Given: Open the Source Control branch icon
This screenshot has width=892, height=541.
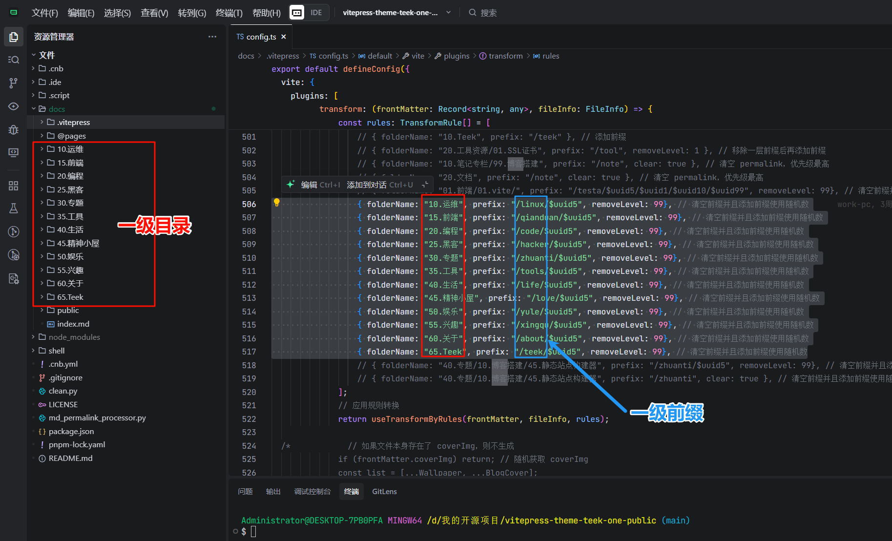Looking at the screenshot, I should tap(14, 83).
